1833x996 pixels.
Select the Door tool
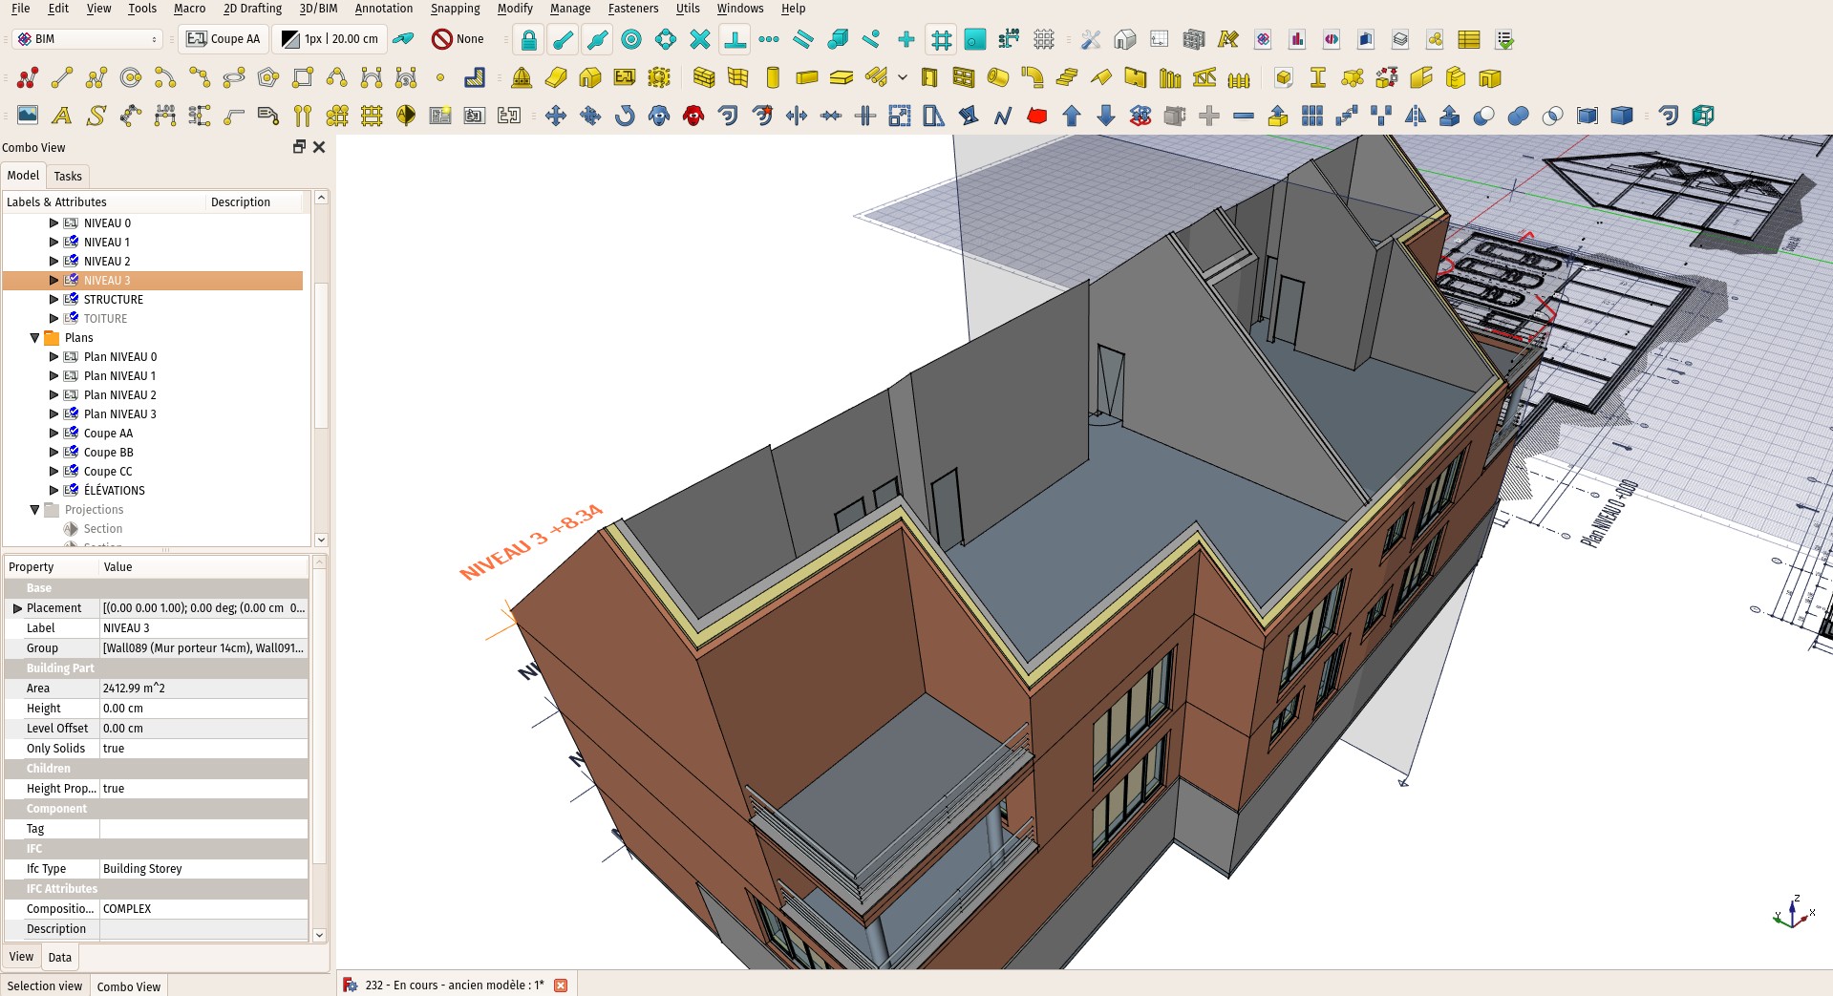pos(928,77)
